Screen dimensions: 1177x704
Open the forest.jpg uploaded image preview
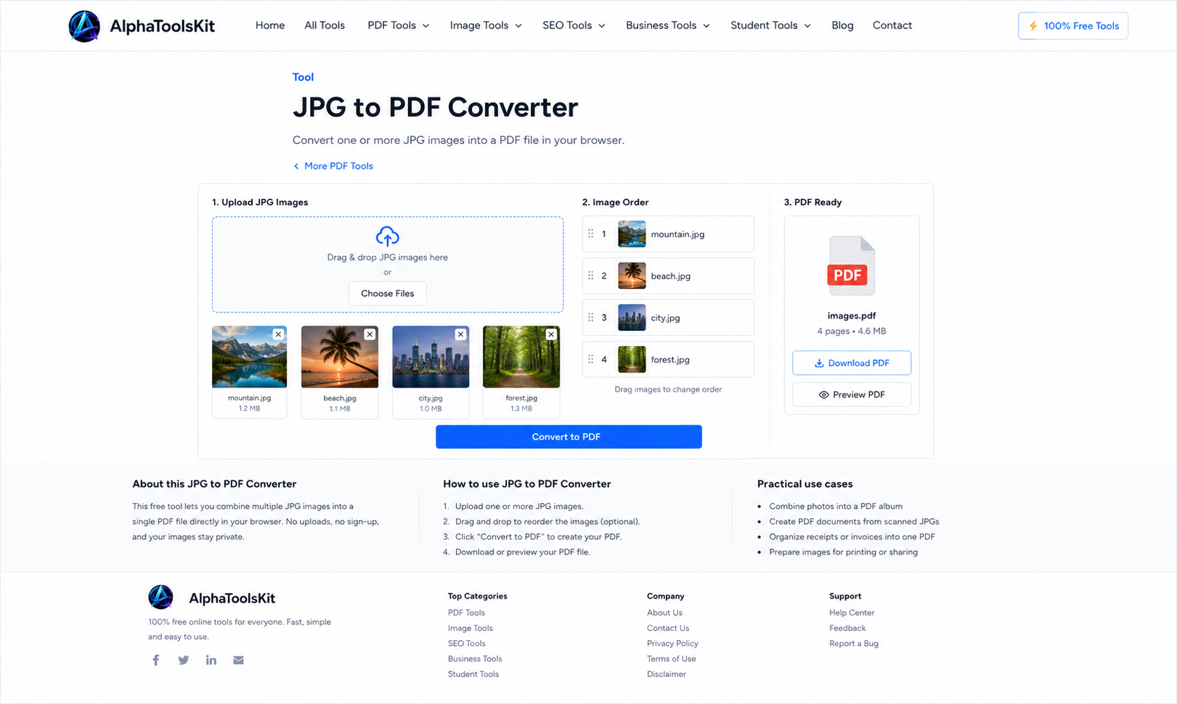(x=521, y=356)
